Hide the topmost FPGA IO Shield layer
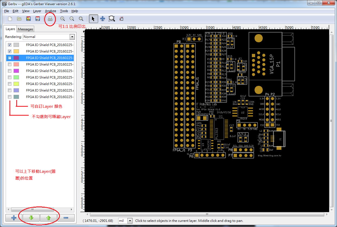Screen dimensions: 337x227 (9, 45)
